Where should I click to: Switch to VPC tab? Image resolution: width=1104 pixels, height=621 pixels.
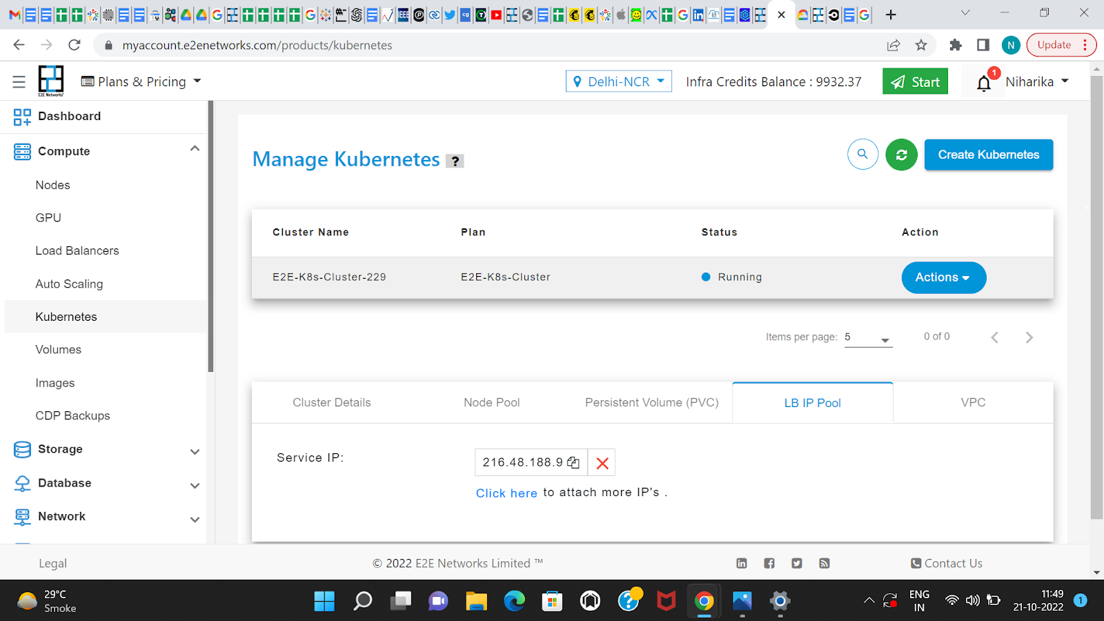[973, 402]
